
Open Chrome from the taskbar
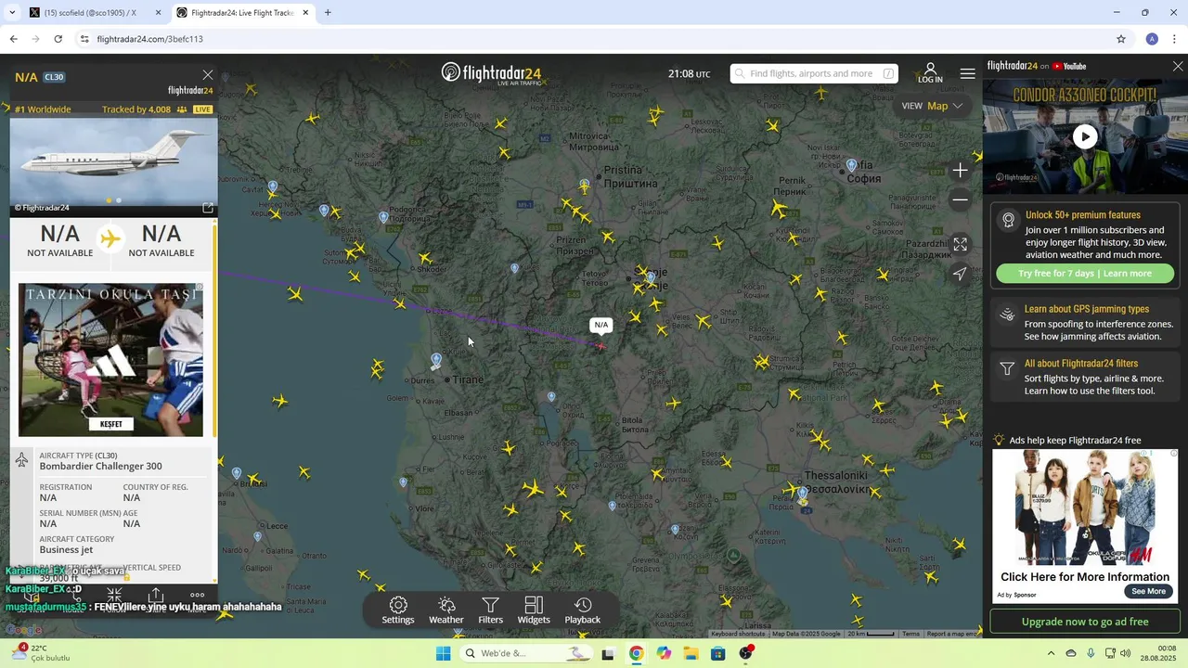[x=636, y=653]
